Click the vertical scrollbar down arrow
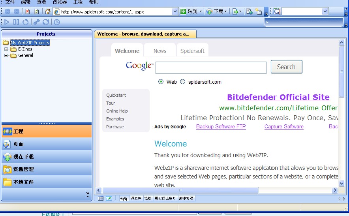 click(x=341, y=184)
